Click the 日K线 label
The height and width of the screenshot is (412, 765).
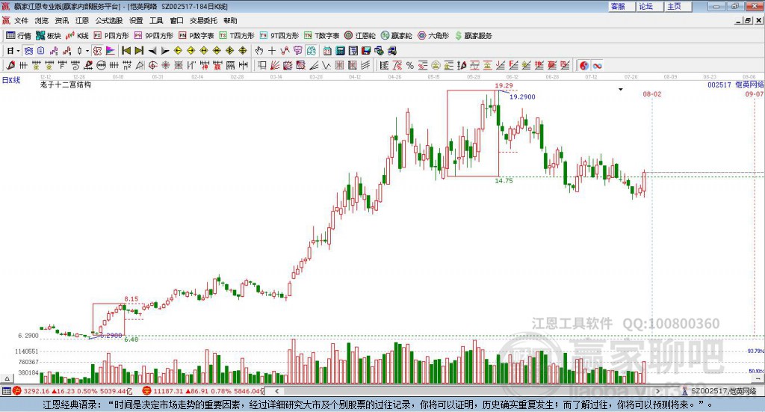click(11, 80)
